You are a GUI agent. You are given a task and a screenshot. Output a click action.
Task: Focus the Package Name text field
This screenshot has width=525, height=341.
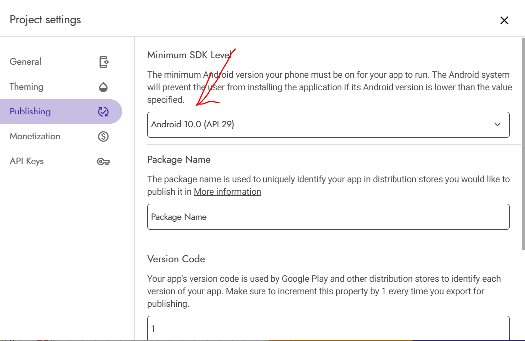[x=328, y=217]
